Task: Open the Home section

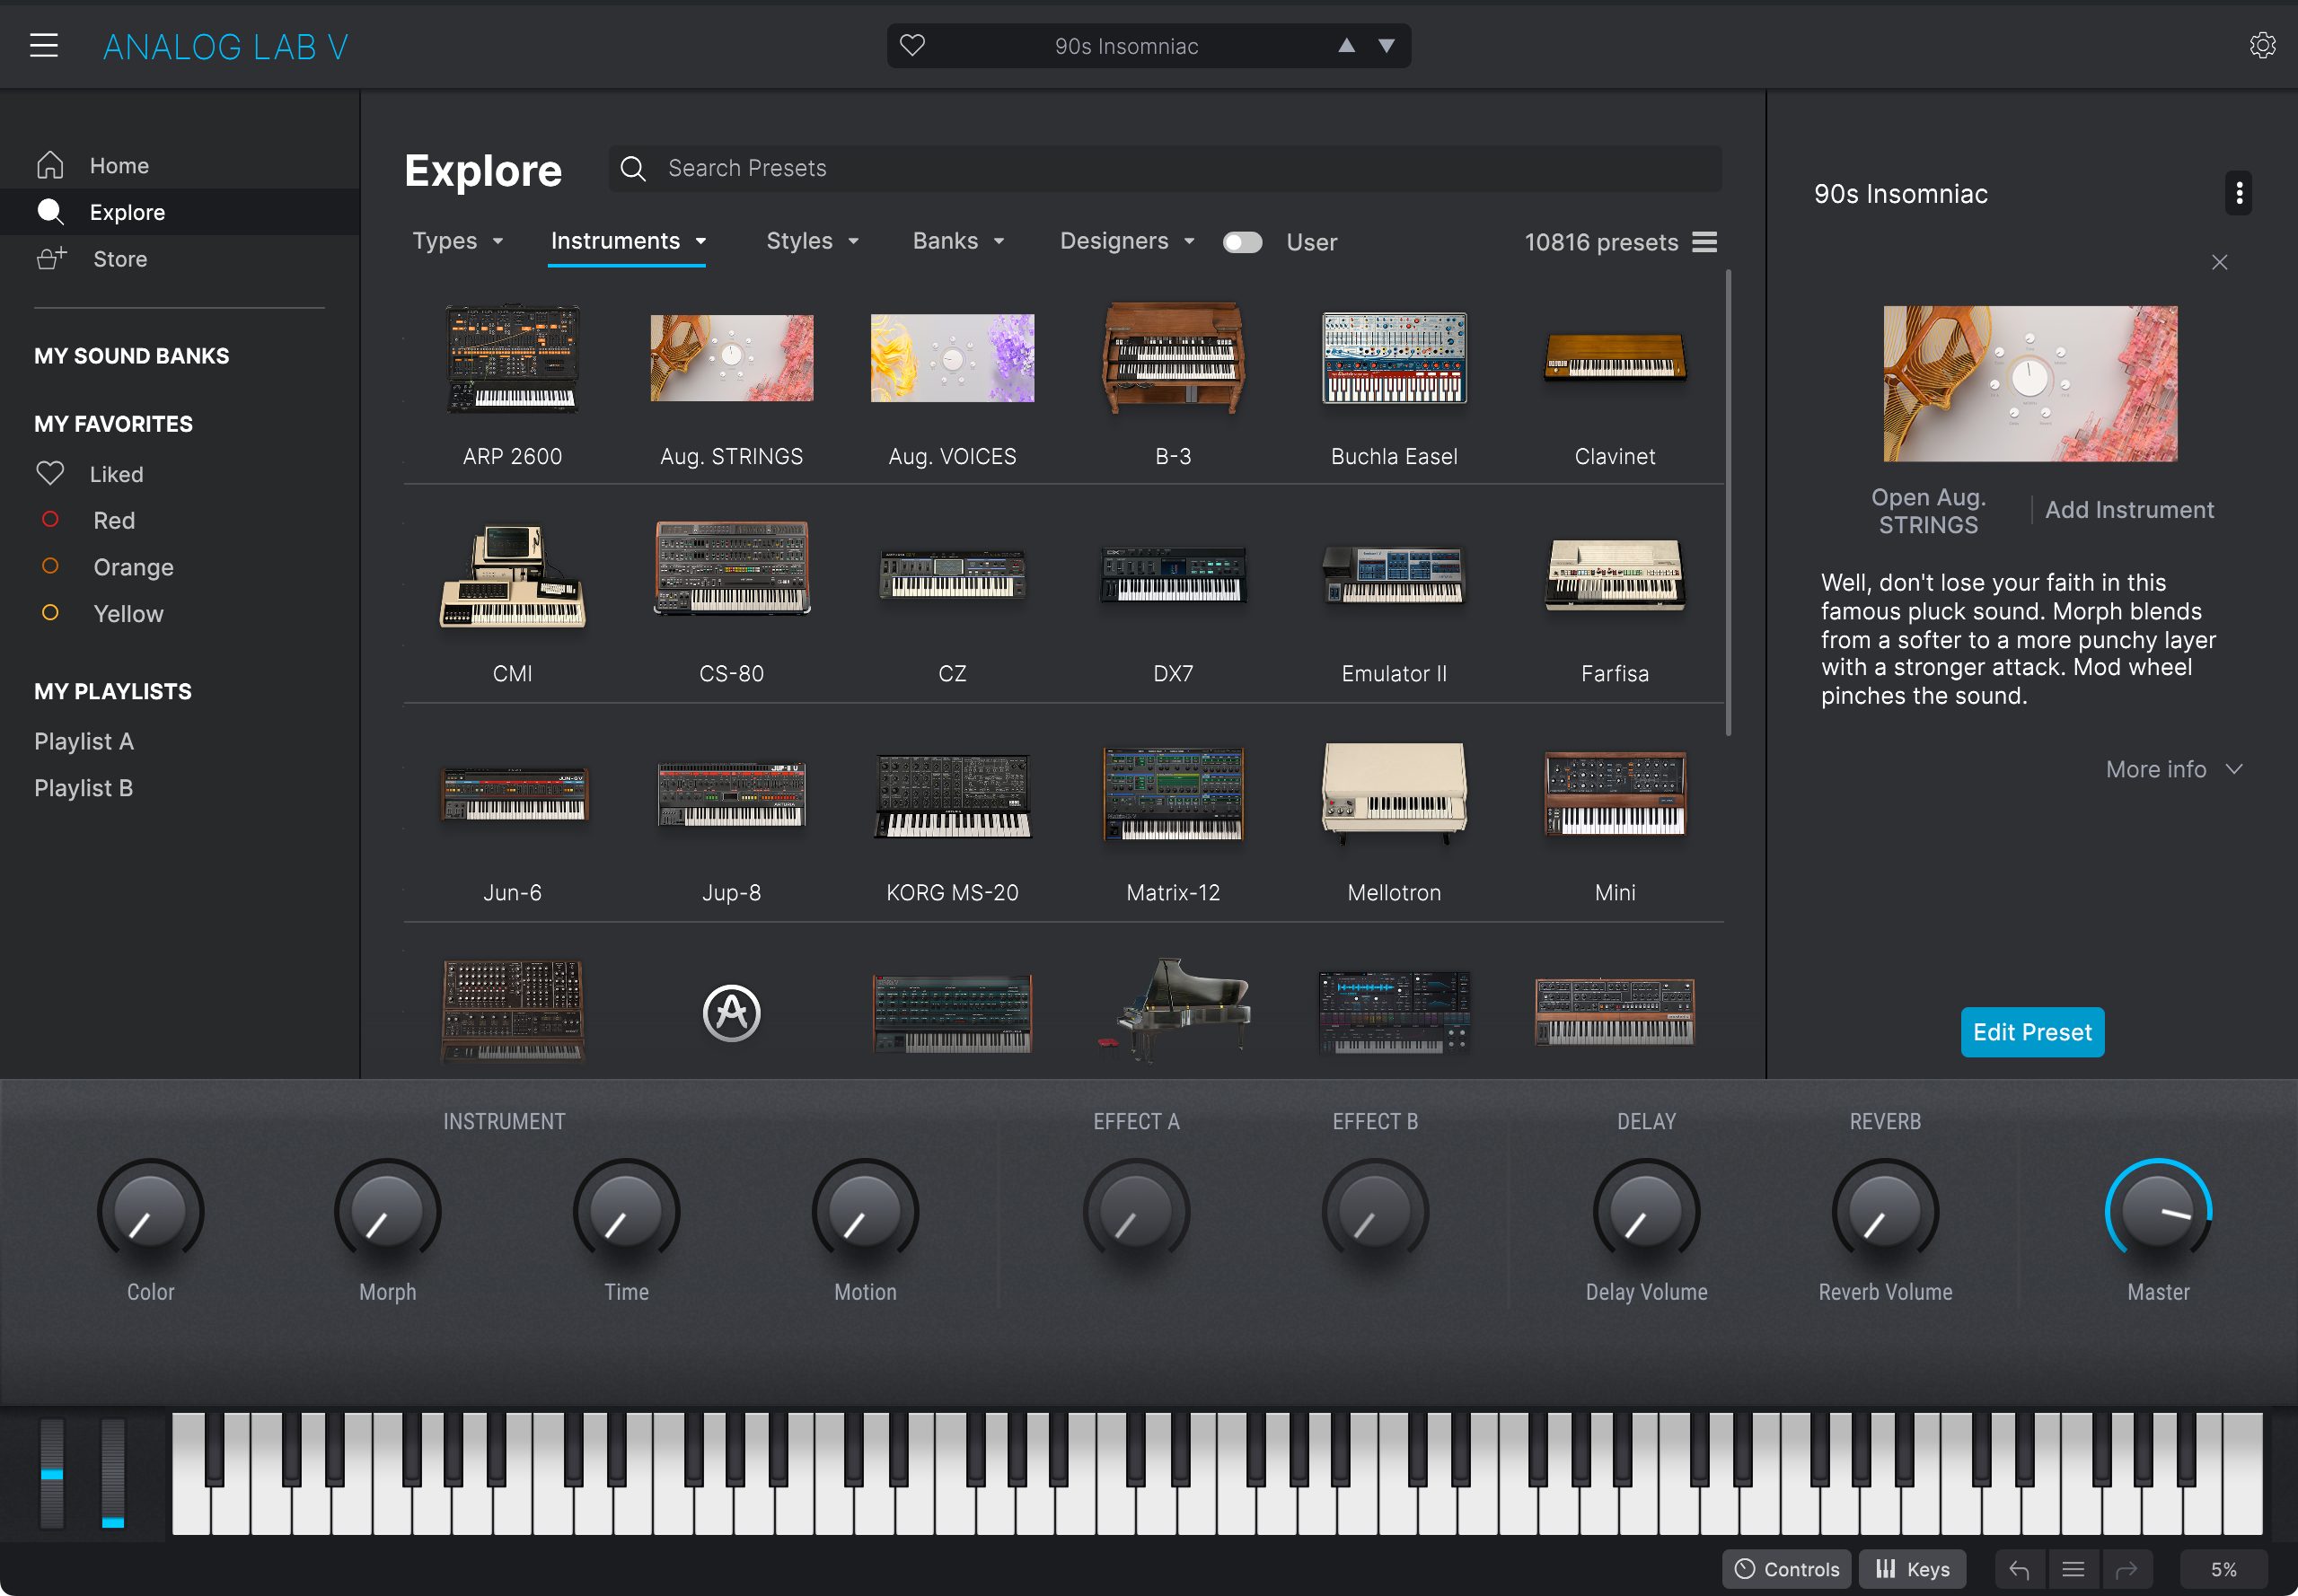Action: tap(119, 166)
